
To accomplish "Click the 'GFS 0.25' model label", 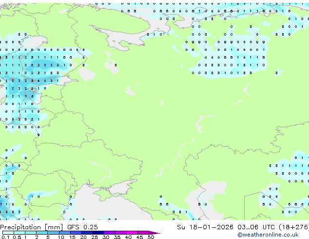I will (x=82, y=227).
